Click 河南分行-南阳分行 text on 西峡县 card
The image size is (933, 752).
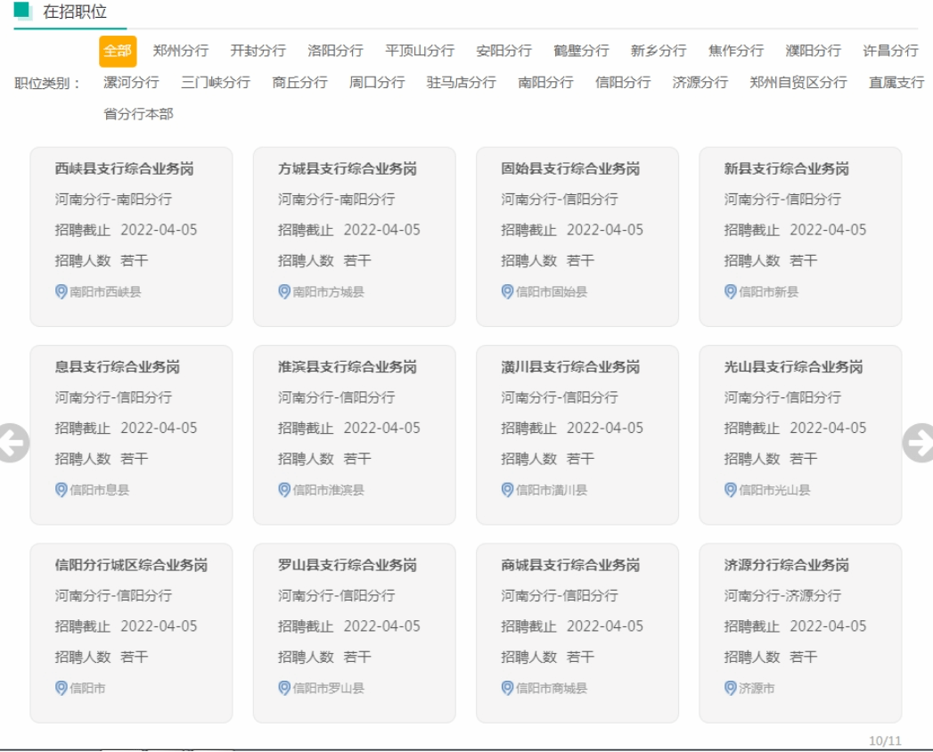point(113,200)
